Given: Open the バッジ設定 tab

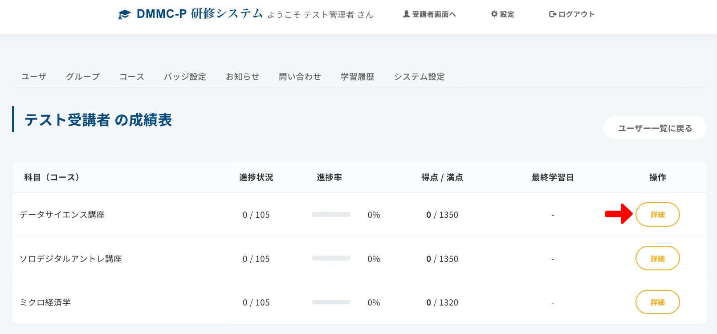Looking at the screenshot, I should [x=185, y=77].
